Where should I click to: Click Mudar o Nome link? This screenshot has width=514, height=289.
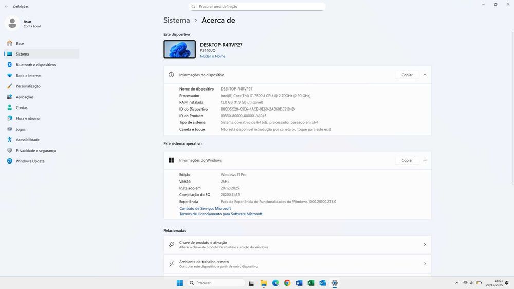[x=212, y=56]
